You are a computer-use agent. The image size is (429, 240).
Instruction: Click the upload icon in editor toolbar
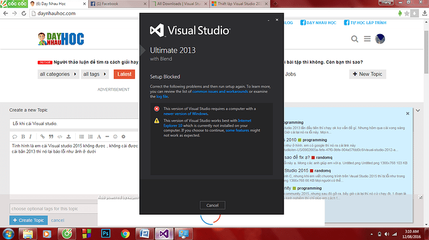coord(68,136)
